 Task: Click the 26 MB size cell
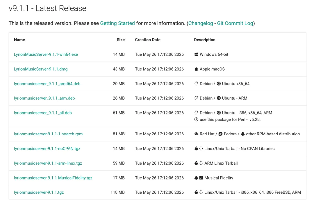click(x=119, y=98)
